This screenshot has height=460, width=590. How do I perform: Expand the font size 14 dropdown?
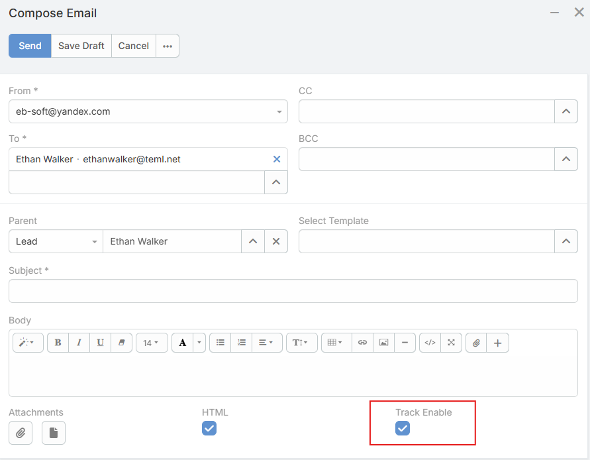click(151, 343)
